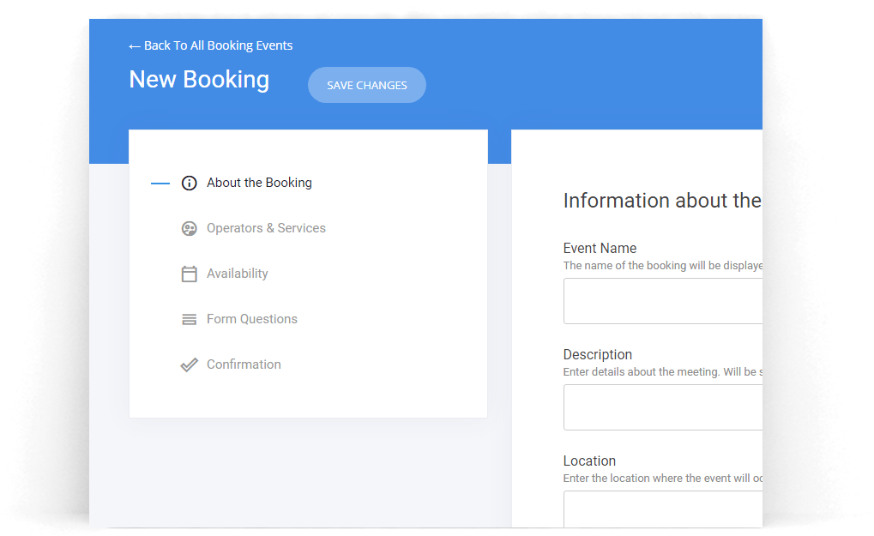Click Back To All Booking Events
874x536 pixels.
(219, 45)
